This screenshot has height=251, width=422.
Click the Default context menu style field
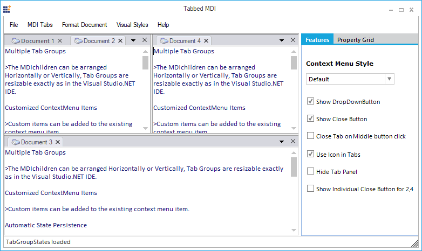[x=345, y=79]
